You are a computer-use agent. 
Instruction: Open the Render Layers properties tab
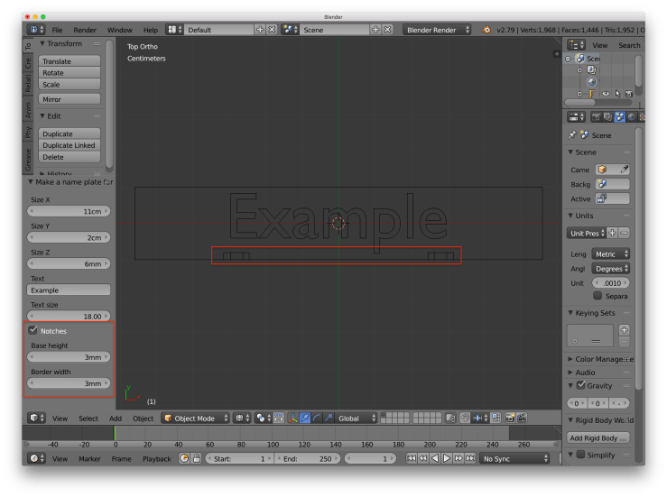(607, 116)
